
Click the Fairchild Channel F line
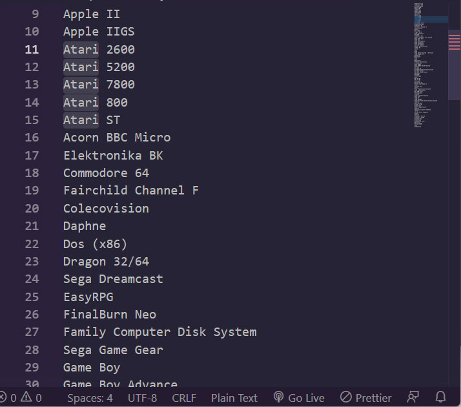point(131,191)
